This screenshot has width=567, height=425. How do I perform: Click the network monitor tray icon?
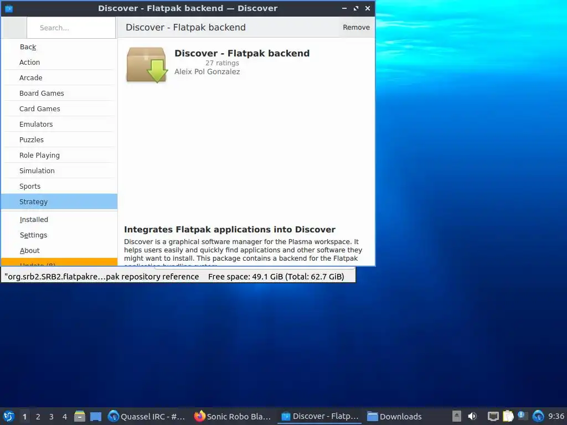click(x=493, y=416)
